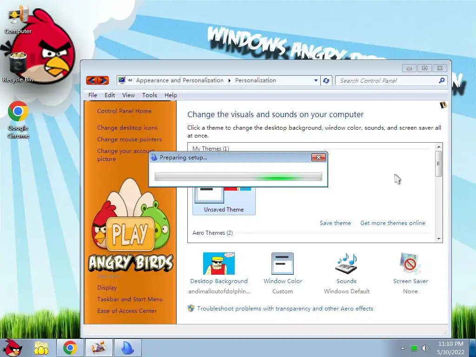Expand the address bar history dropdown
This screenshot has width=476, height=357.
[316, 80]
